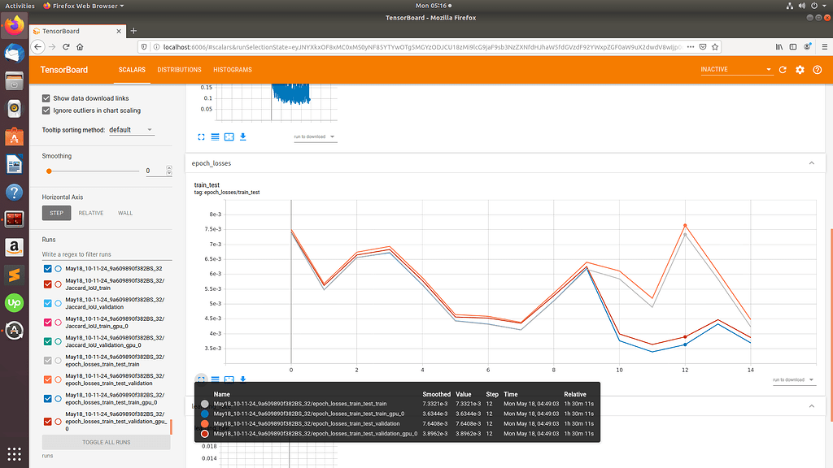The width and height of the screenshot is (833, 468).
Task: Expand the epoch_losses chart to fullscreen
Action: click(x=201, y=379)
